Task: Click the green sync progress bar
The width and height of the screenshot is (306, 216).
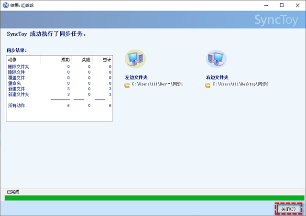Action: [x=153, y=197]
